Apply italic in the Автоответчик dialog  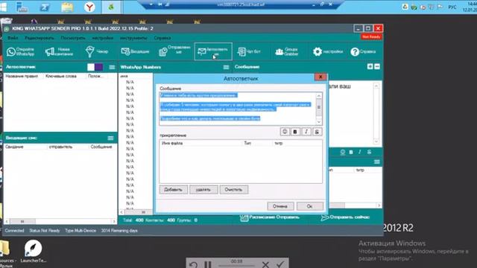click(x=306, y=132)
